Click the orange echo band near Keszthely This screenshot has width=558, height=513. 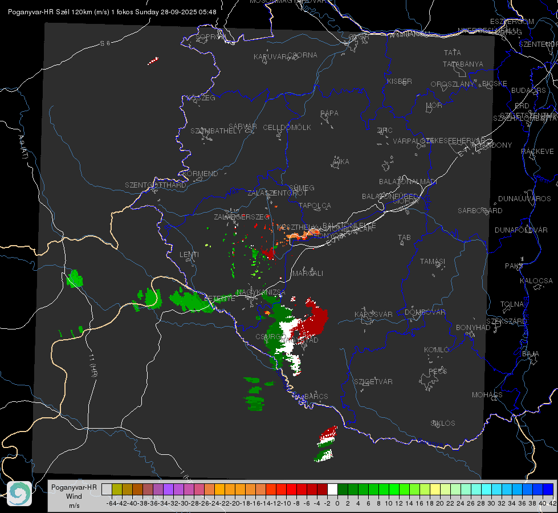[x=303, y=234]
